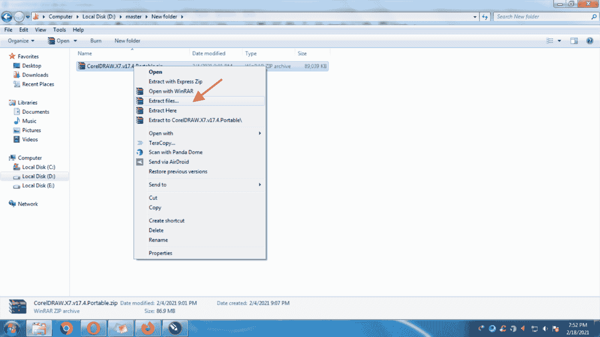Expand the Open with submenu arrow
This screenshot has height=337, width=600.
click(259, 133)
